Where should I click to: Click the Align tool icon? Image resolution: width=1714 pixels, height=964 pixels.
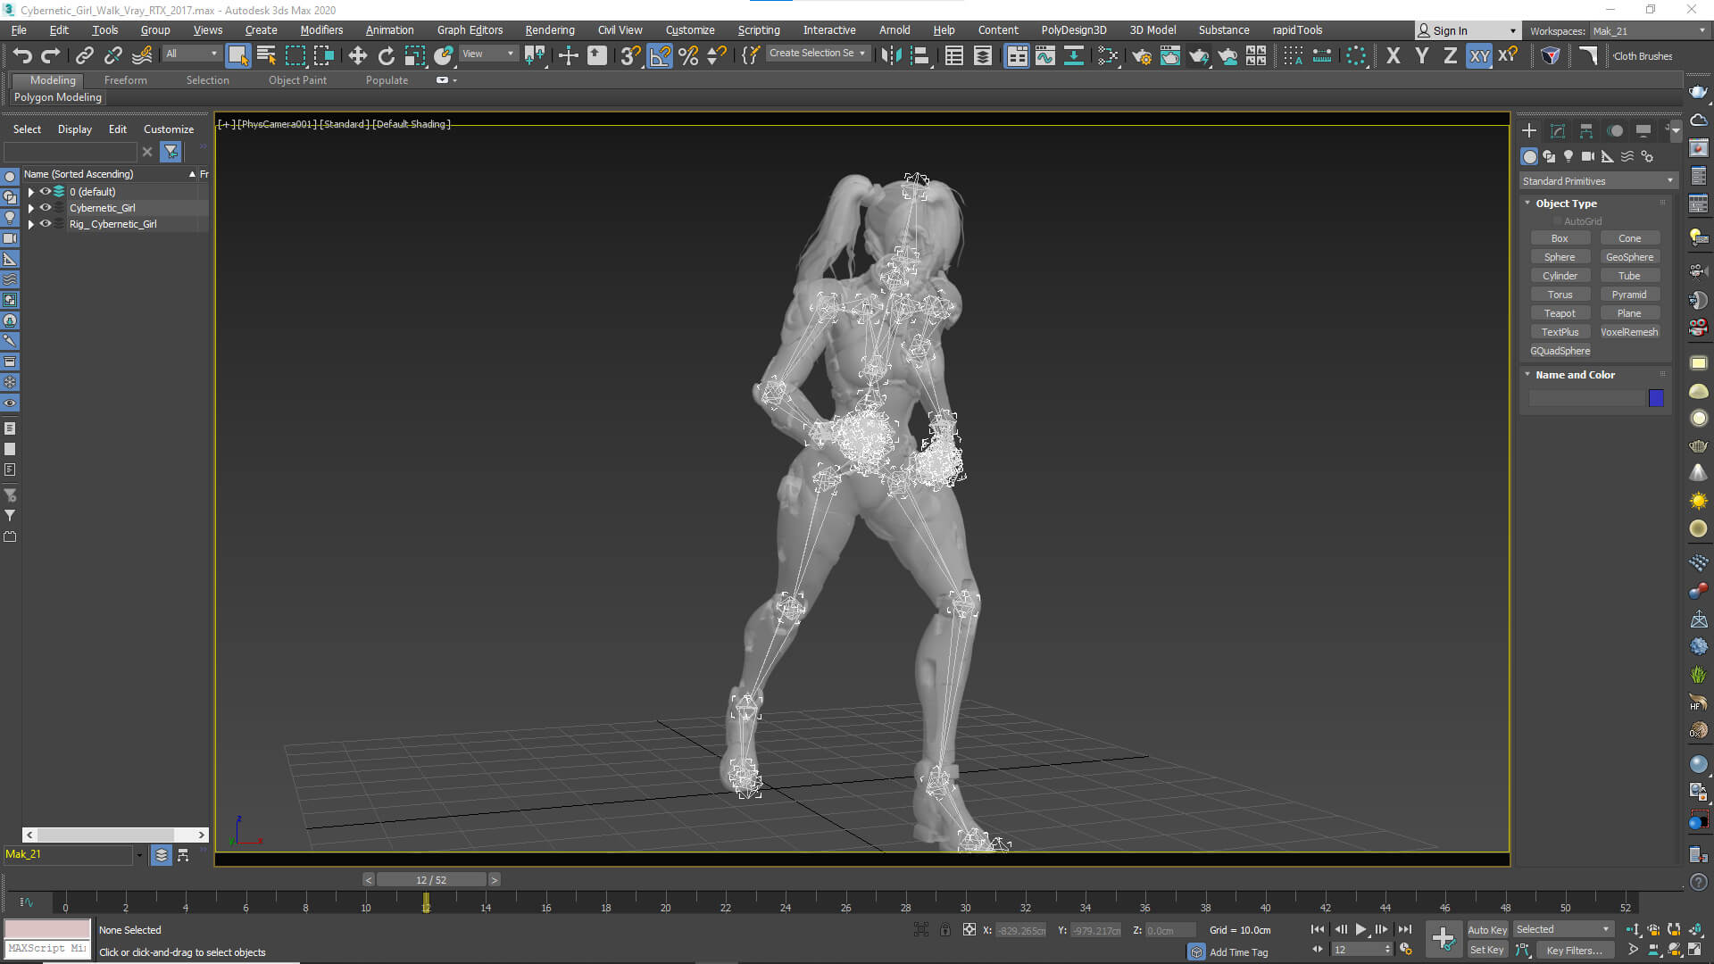pos(920,55)
